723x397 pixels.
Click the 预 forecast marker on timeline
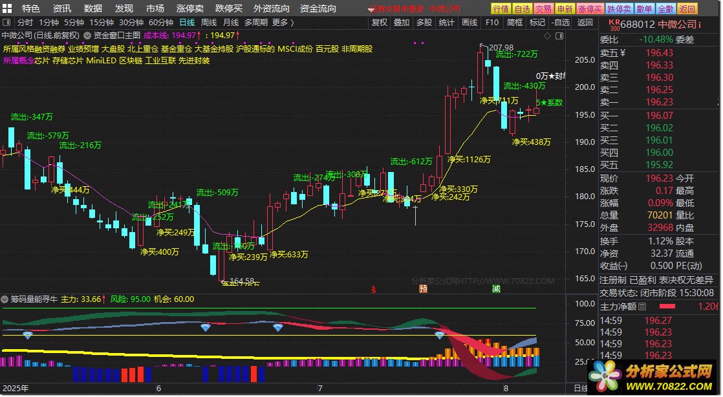tap(424, 289)
